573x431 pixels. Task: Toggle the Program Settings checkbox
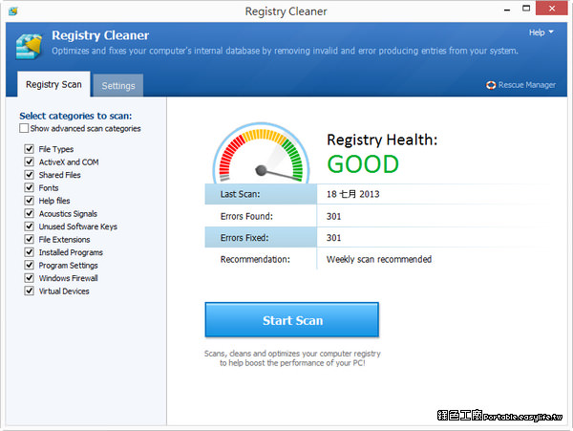[30, 265]
